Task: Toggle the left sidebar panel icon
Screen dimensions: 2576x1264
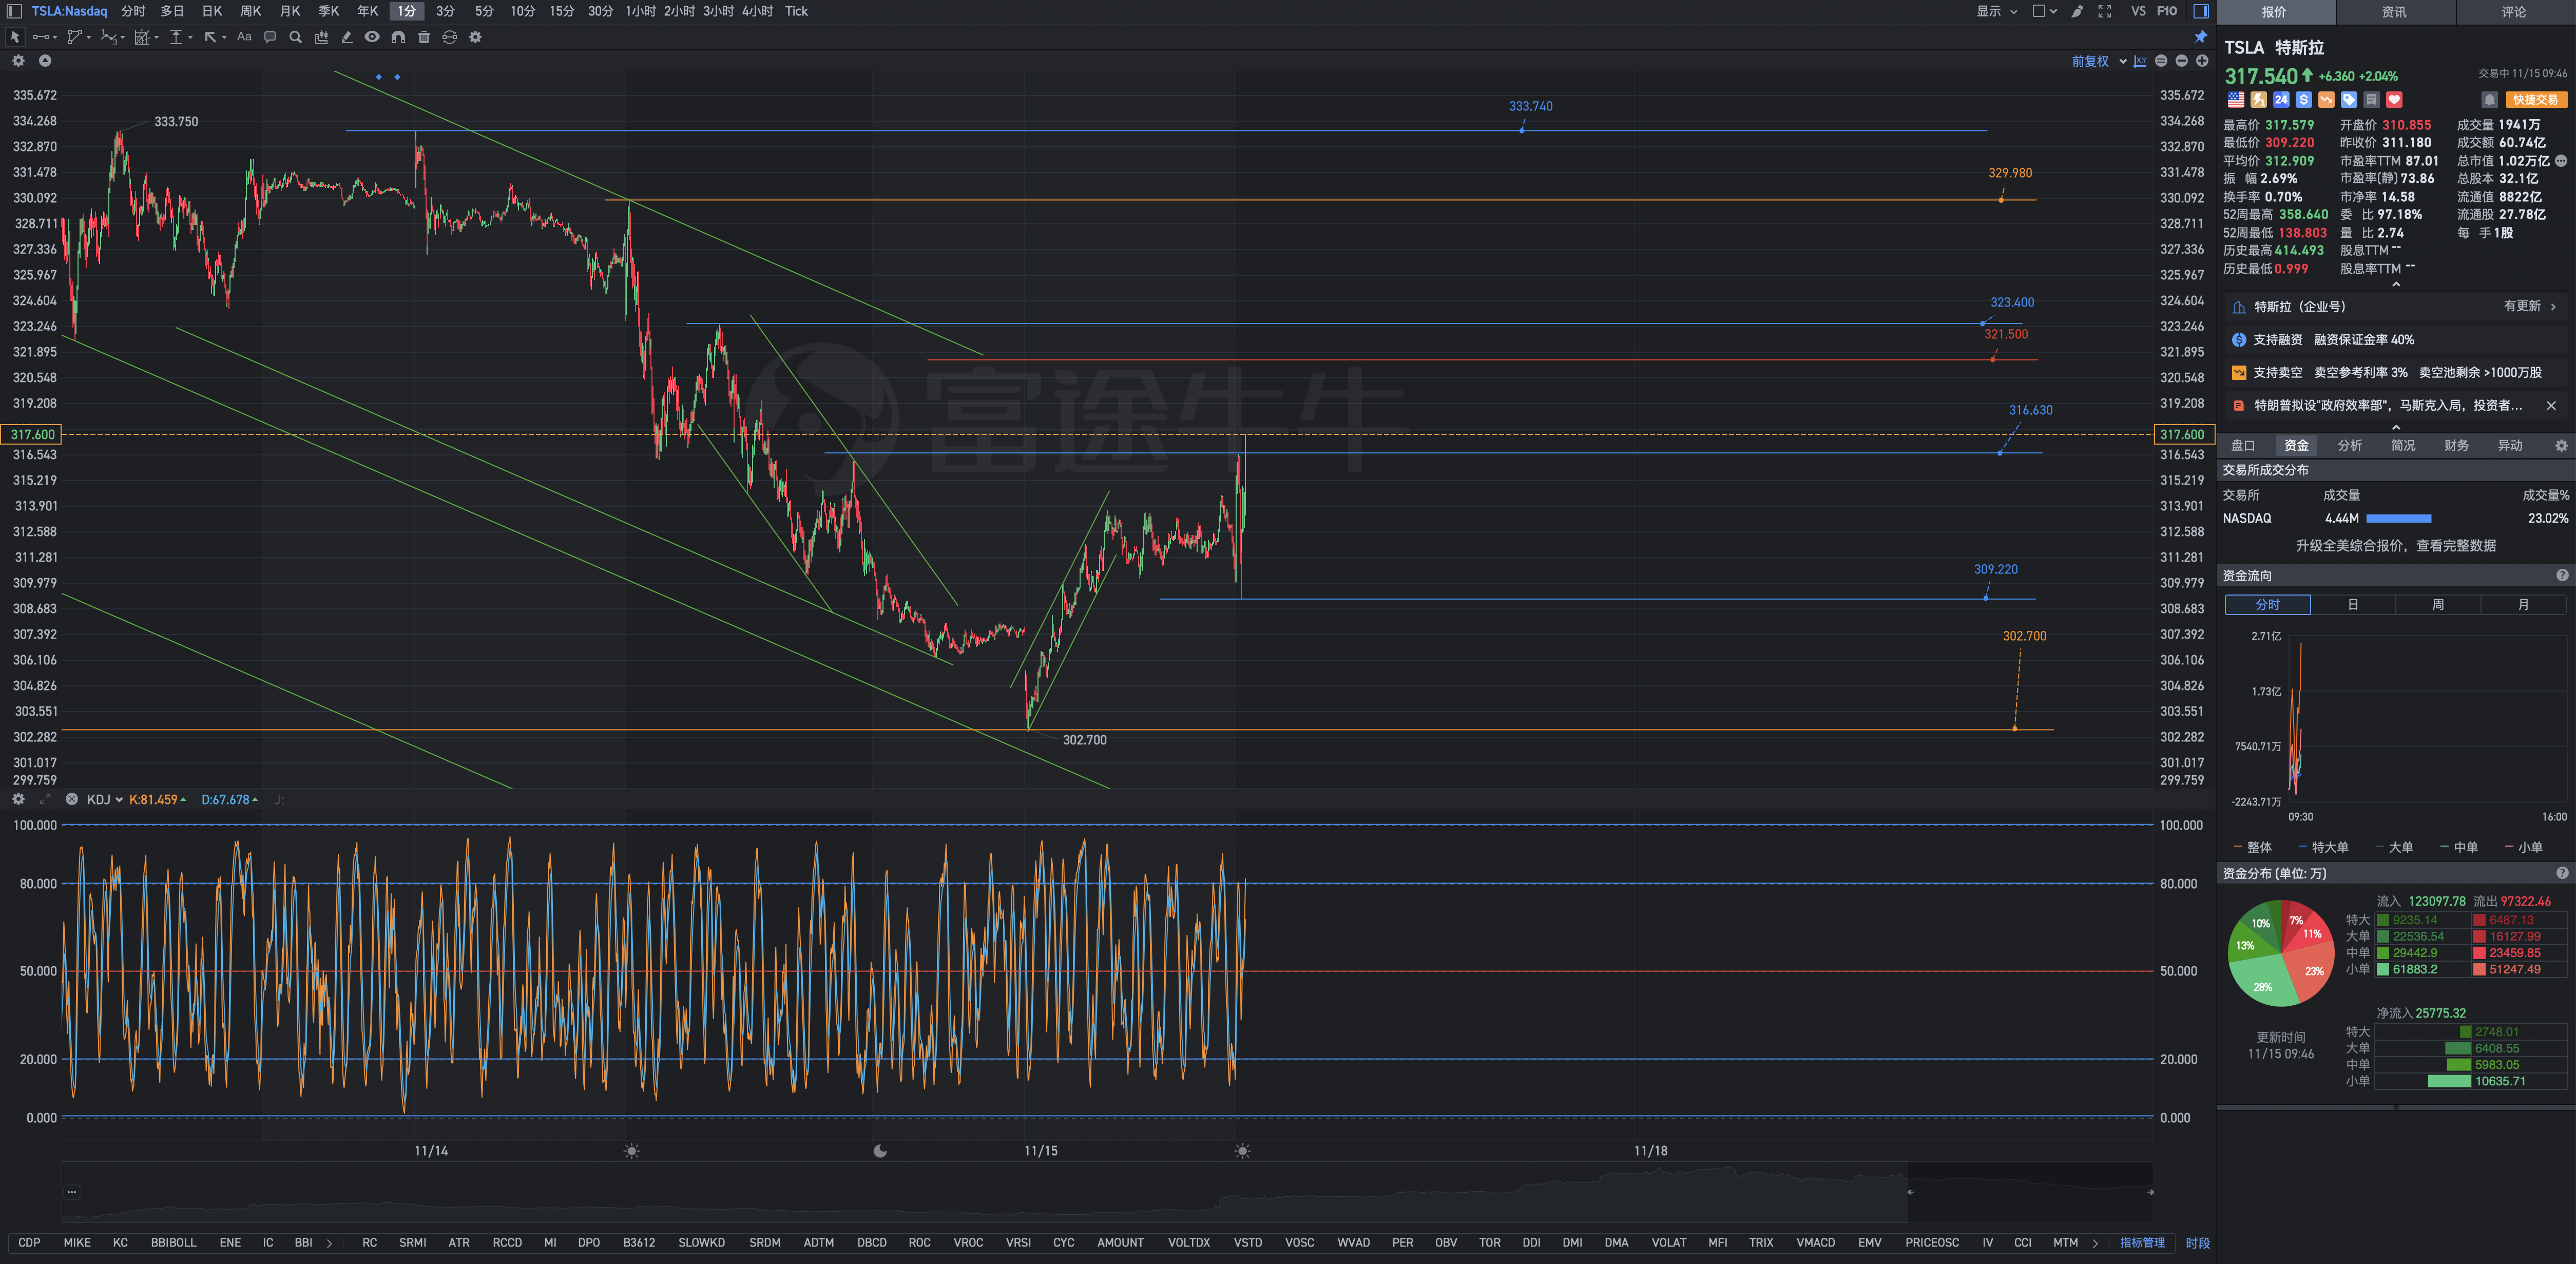Action: [x=14, y=11]
